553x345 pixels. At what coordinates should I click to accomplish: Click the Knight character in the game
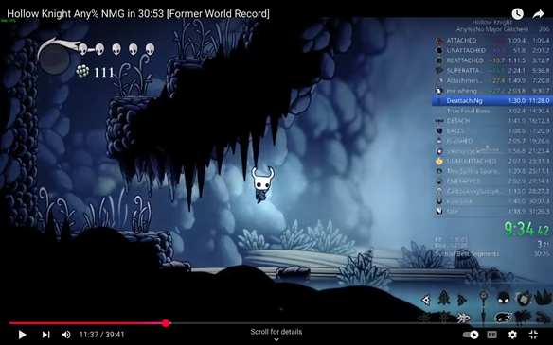[x=262, y=184]
